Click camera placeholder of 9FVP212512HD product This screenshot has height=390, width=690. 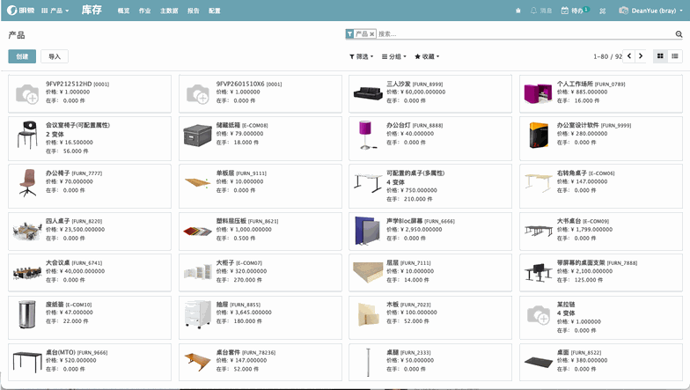[x=26, y=93]
